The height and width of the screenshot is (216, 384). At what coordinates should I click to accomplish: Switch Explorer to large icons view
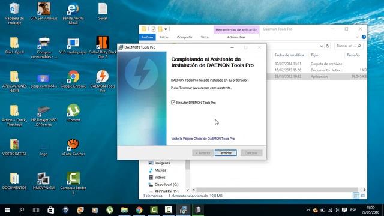tap(362, 196)
